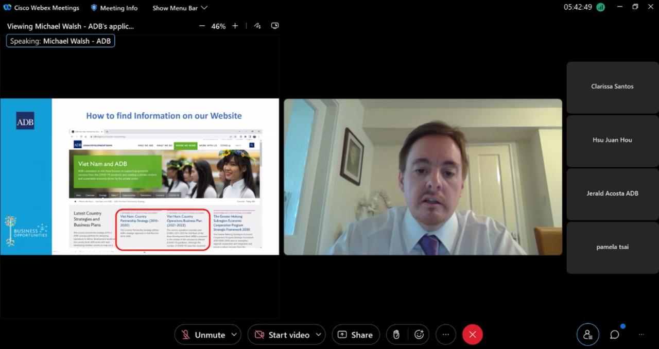The height and width of the screenshot is (349, 659).
Task: Select the Clarissa Santos participant tile
Action: pyautogui.click(x=612, y=88)
